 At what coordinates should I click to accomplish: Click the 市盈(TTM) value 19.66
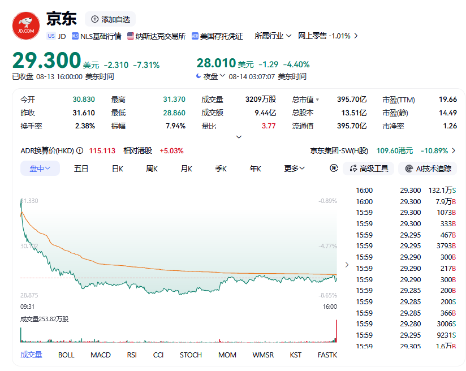point(448,100)
